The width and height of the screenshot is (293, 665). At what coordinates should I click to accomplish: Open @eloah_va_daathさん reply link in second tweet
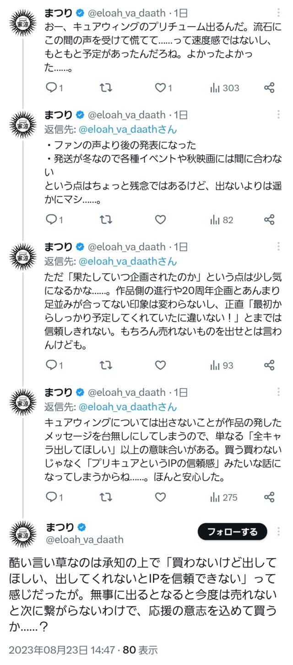[128, 130]
